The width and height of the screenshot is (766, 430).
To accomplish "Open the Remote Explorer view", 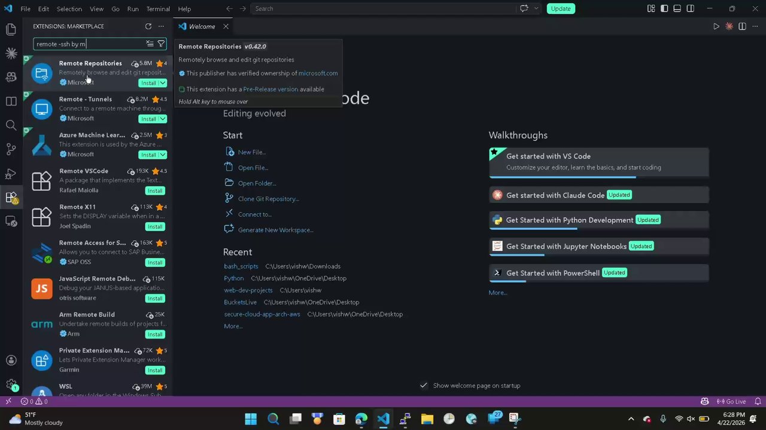I will [11, 221].
